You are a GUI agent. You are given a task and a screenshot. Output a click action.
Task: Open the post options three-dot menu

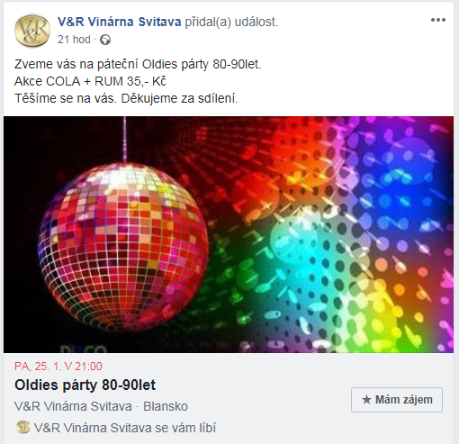[438, 20]
